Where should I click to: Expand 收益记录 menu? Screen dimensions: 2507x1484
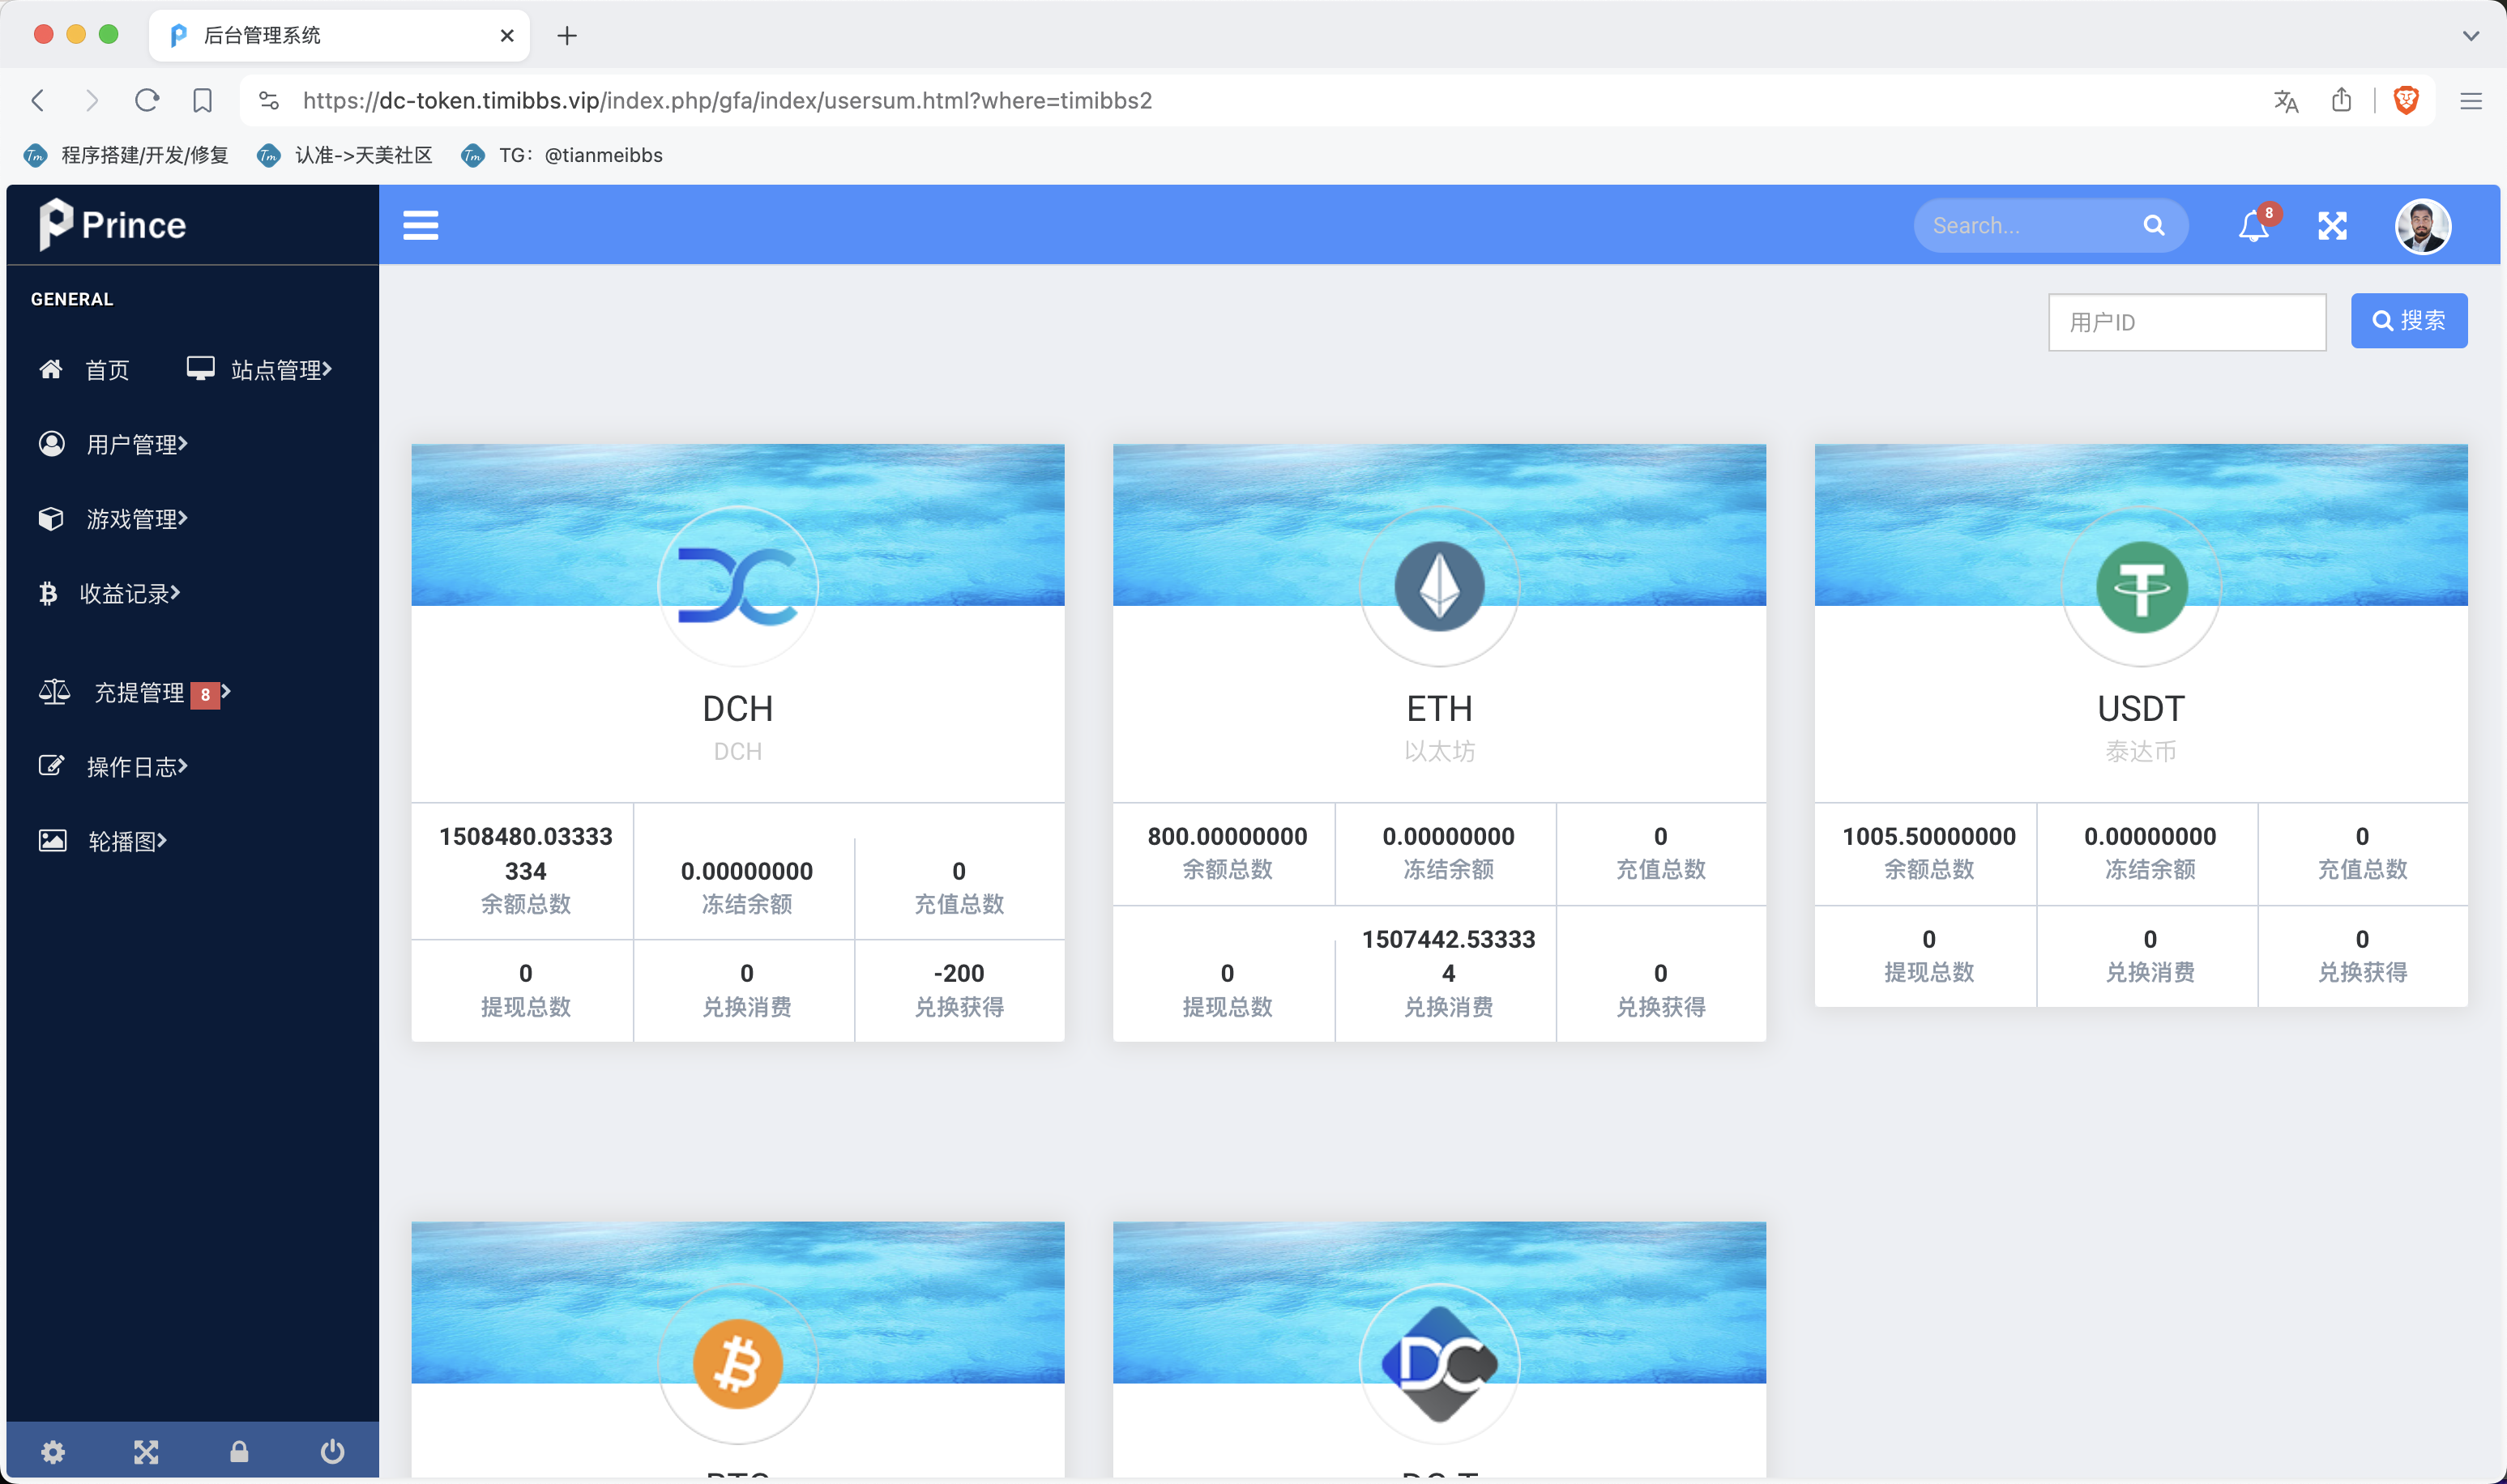click(x=109, y=593)
